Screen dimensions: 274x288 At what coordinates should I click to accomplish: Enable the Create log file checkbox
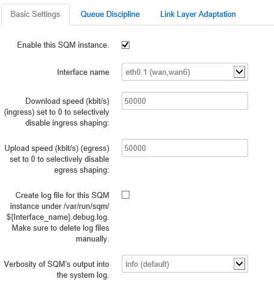125,195
